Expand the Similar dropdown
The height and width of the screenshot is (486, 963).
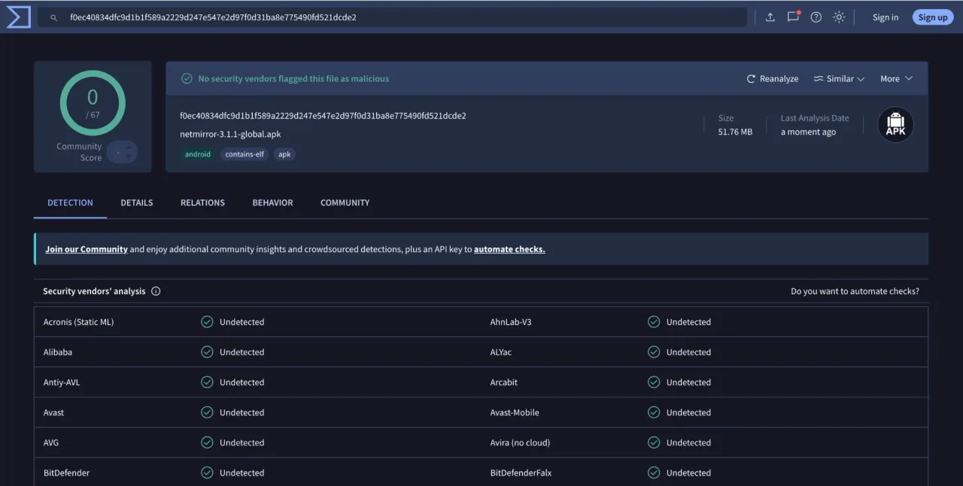(x=839, y=79)
